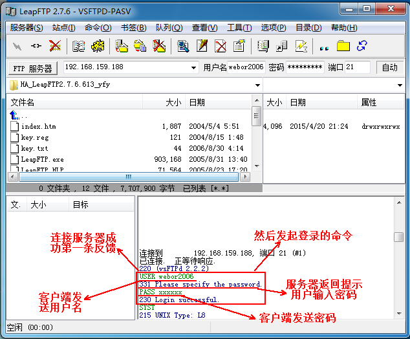Click the log pane scroll down arrow
Screen dimensions: 410x339
pos(399,313)
